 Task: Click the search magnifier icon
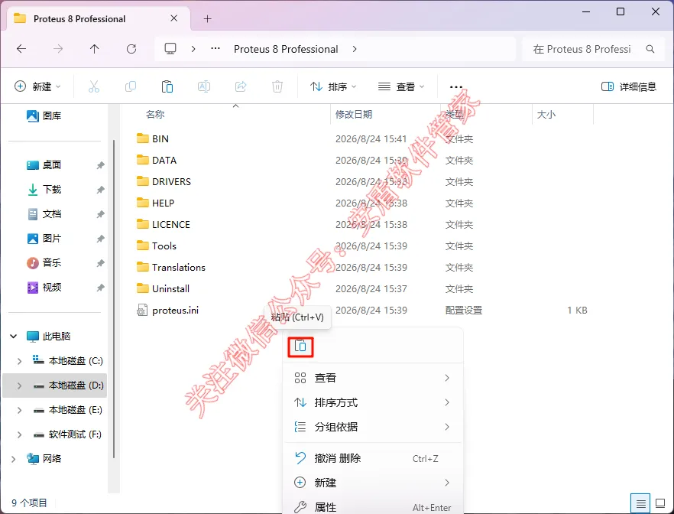tap(650, 49)
